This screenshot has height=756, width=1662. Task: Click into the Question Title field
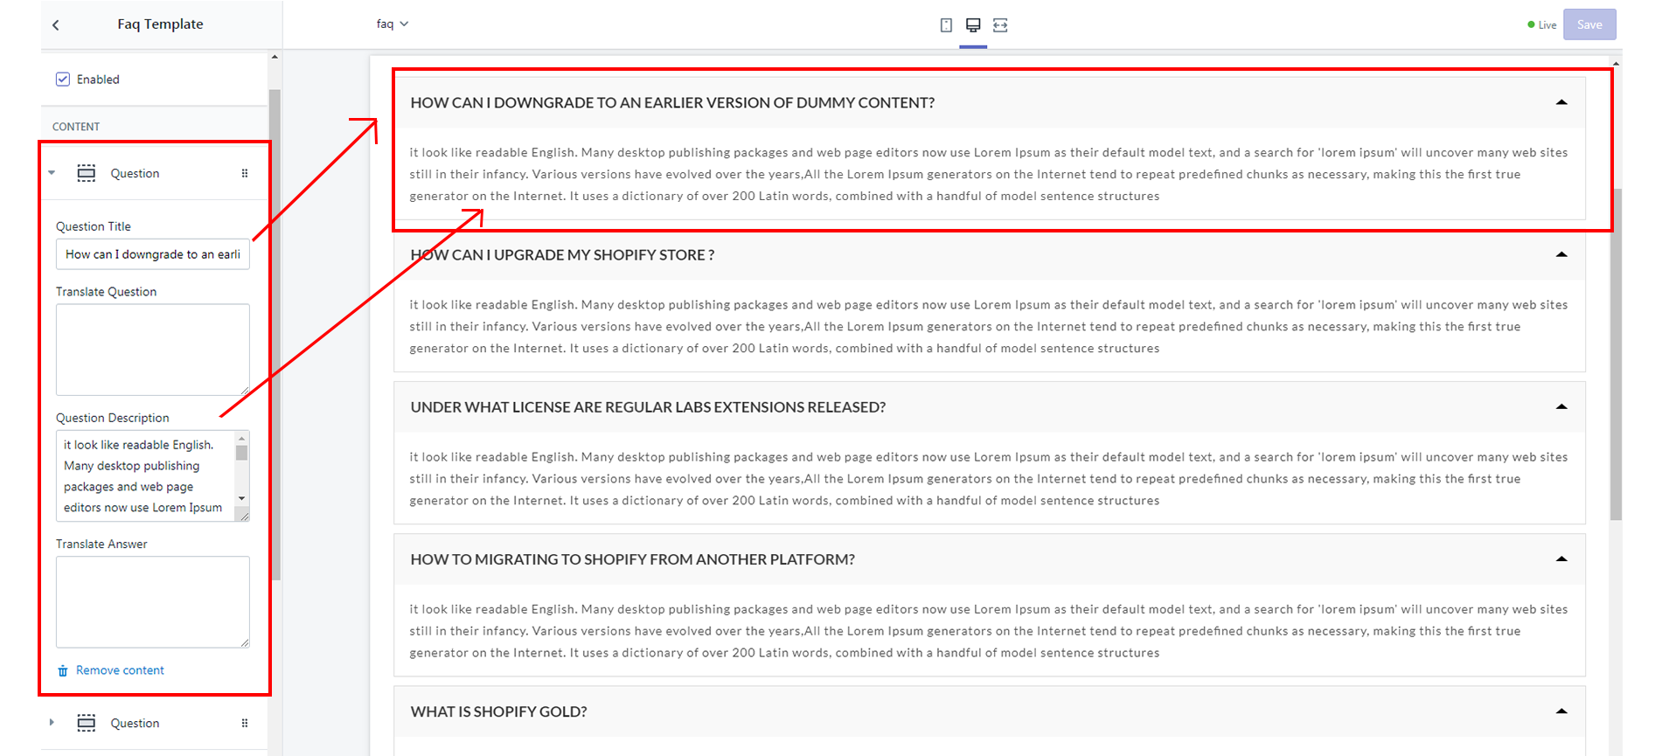[152, 254]
